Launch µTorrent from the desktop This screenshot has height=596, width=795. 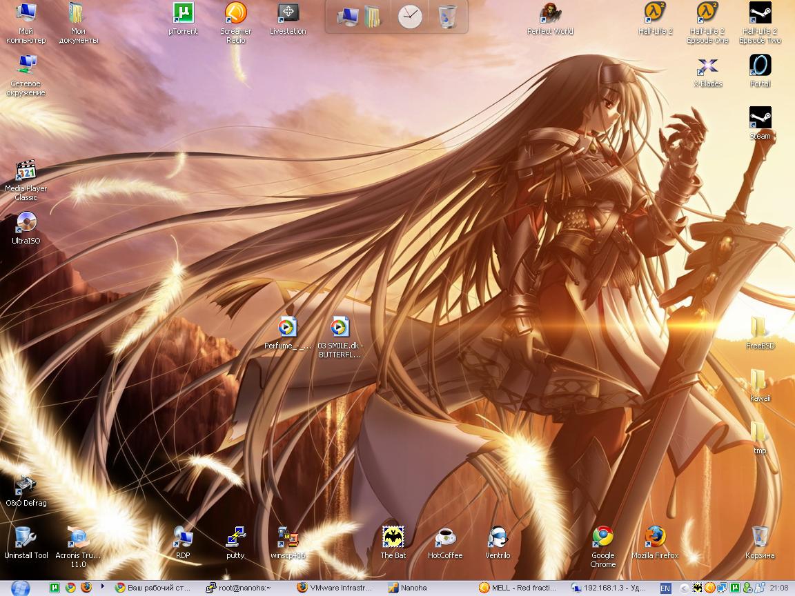(183, 19)
